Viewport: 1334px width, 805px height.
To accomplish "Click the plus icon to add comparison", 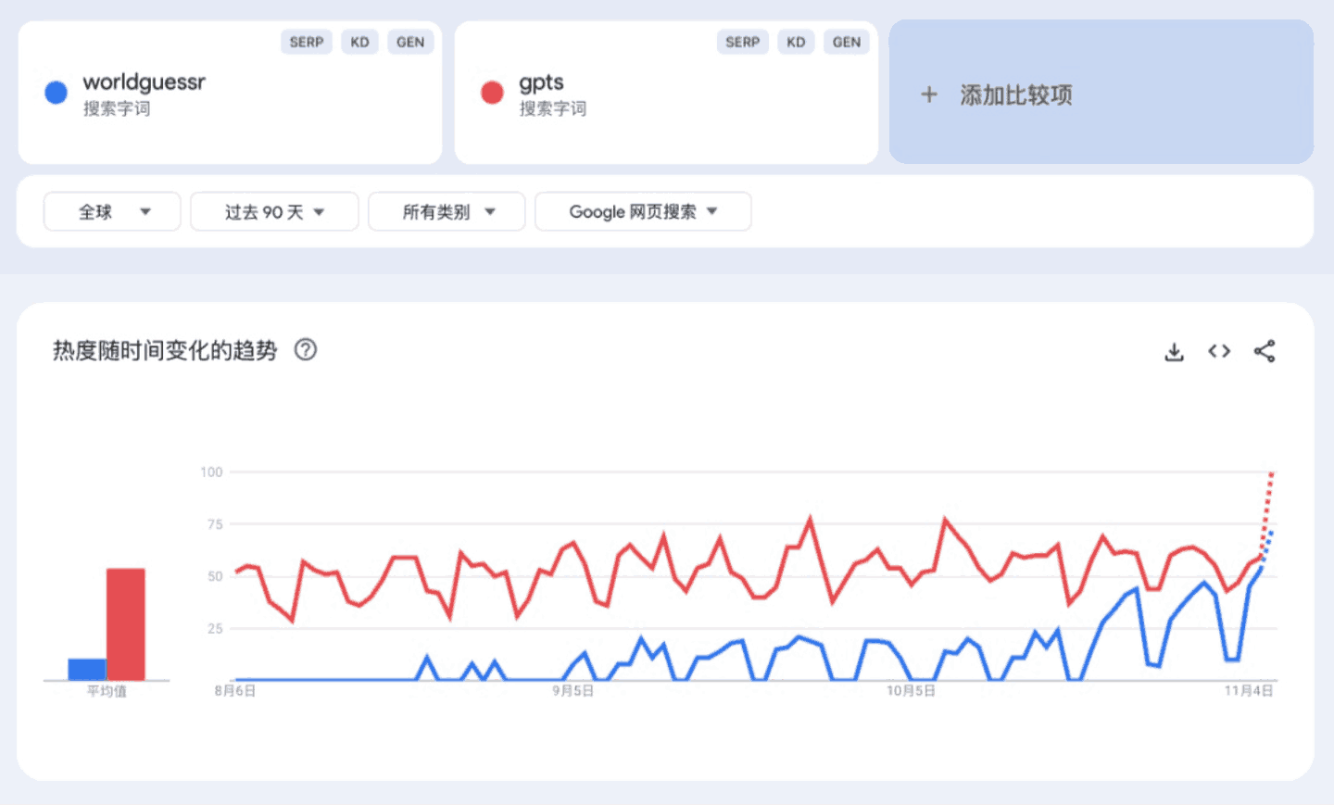I will coord(929,94).
